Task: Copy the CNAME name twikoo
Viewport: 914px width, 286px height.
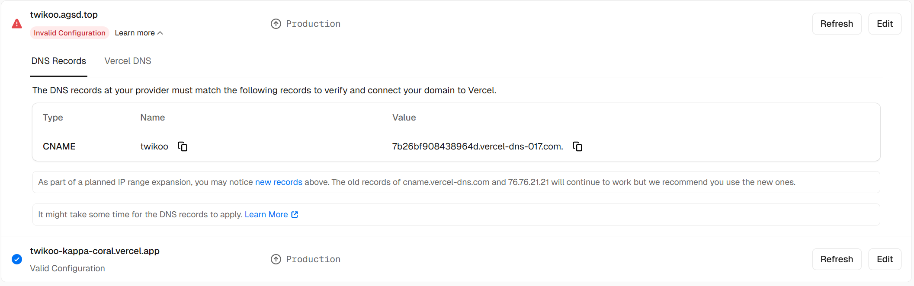Action: pyautogui.click(x=183, y=146)
